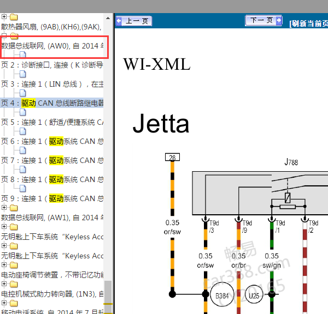Click document icon above 页 6 entry
The height and width of the screenshot is (314, 328).
coord(23,131)
